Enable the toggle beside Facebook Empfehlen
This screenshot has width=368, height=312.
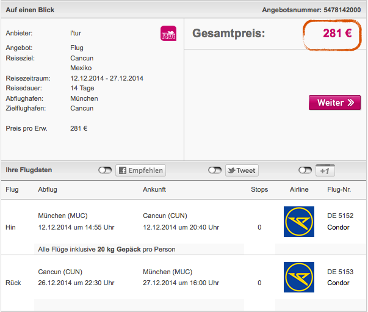point(105,170)
